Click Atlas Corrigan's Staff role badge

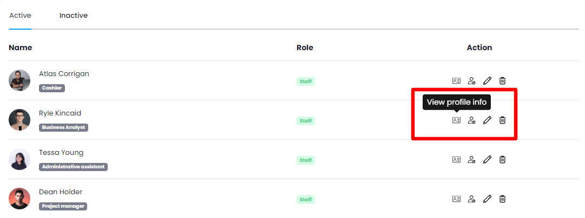306,81
